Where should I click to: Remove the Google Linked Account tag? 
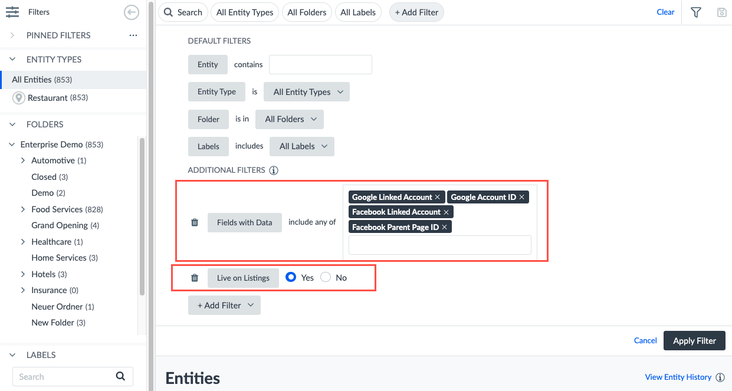tap(437, 197)
